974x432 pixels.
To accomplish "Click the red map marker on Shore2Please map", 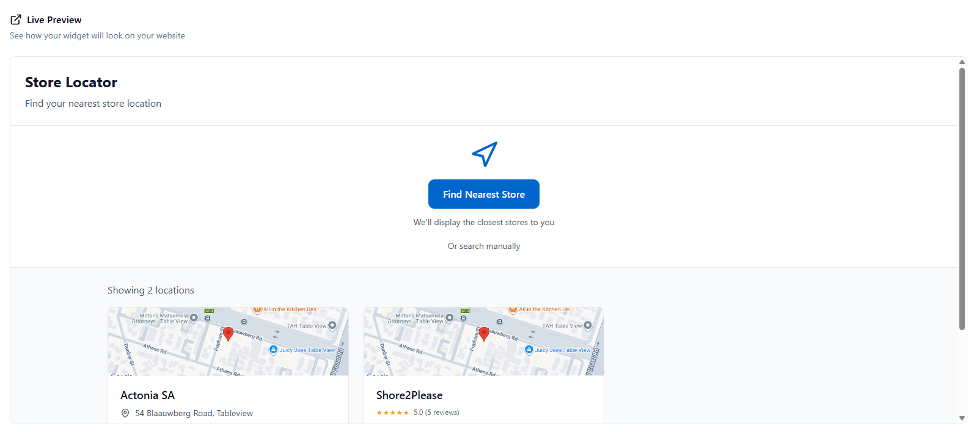I will (x=484, y=334).
